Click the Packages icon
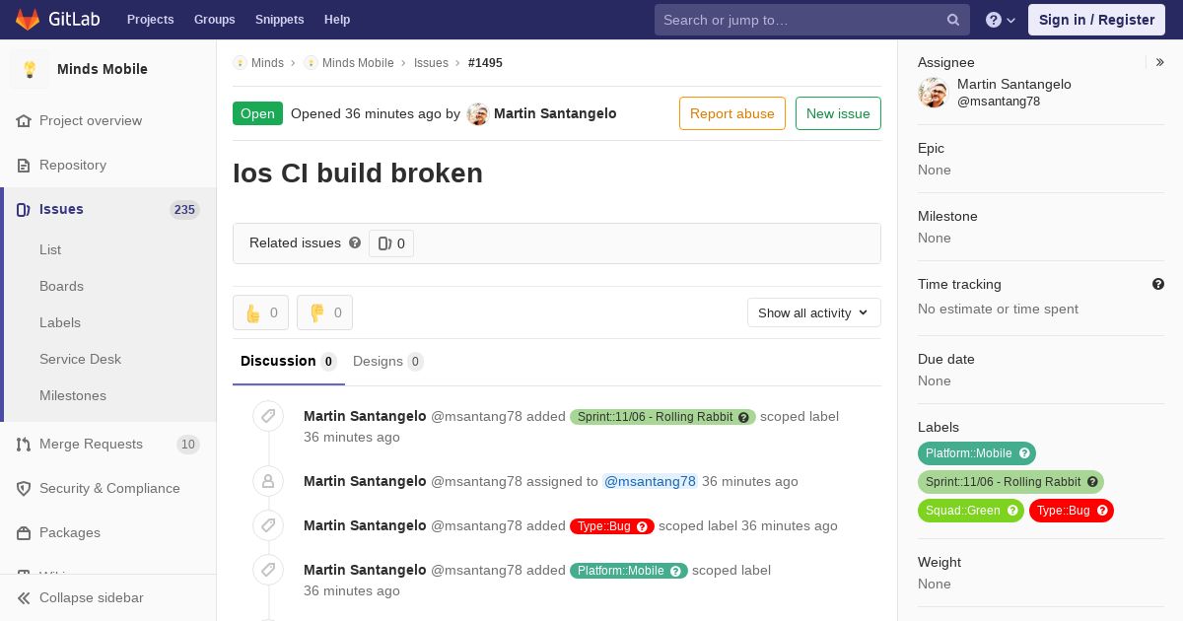1183x621 pixels. 24,532
